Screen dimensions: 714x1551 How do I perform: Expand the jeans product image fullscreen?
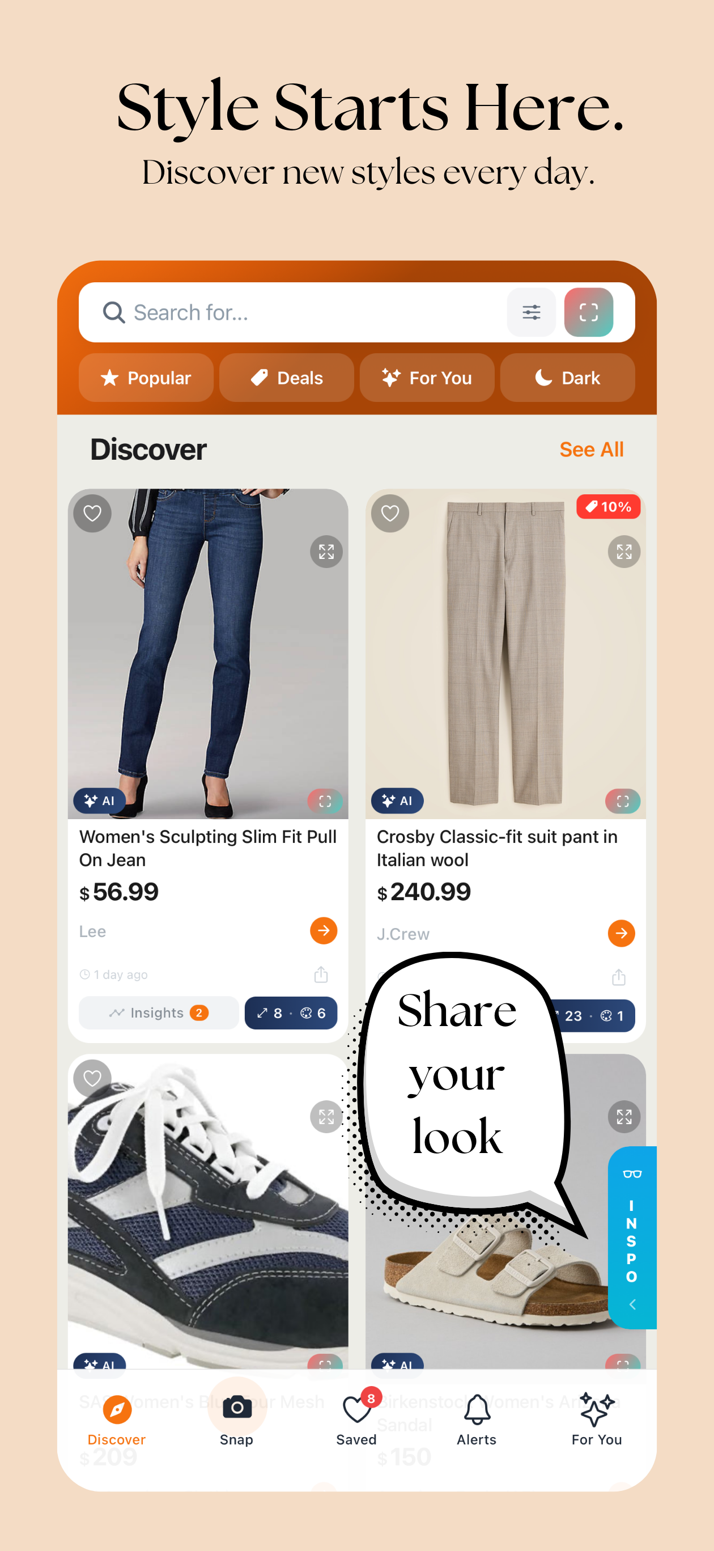(326, 552)
